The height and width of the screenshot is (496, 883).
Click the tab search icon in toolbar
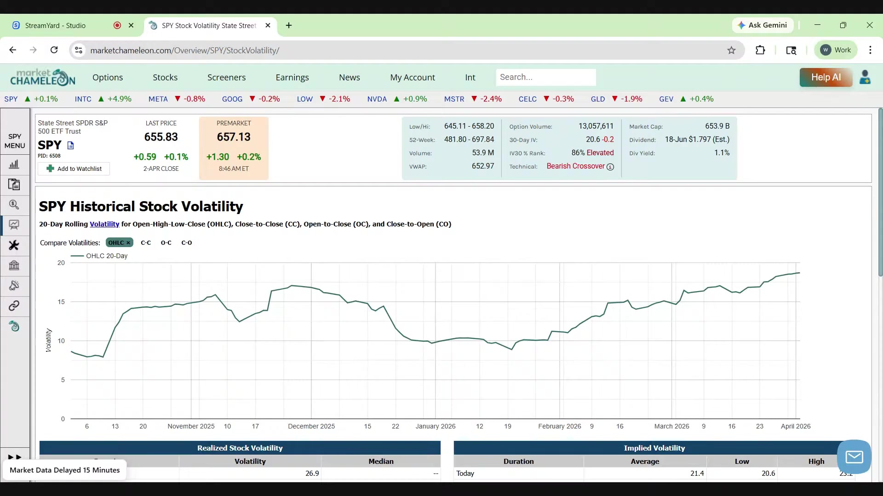pyautogui.click(x=791, y=51)
